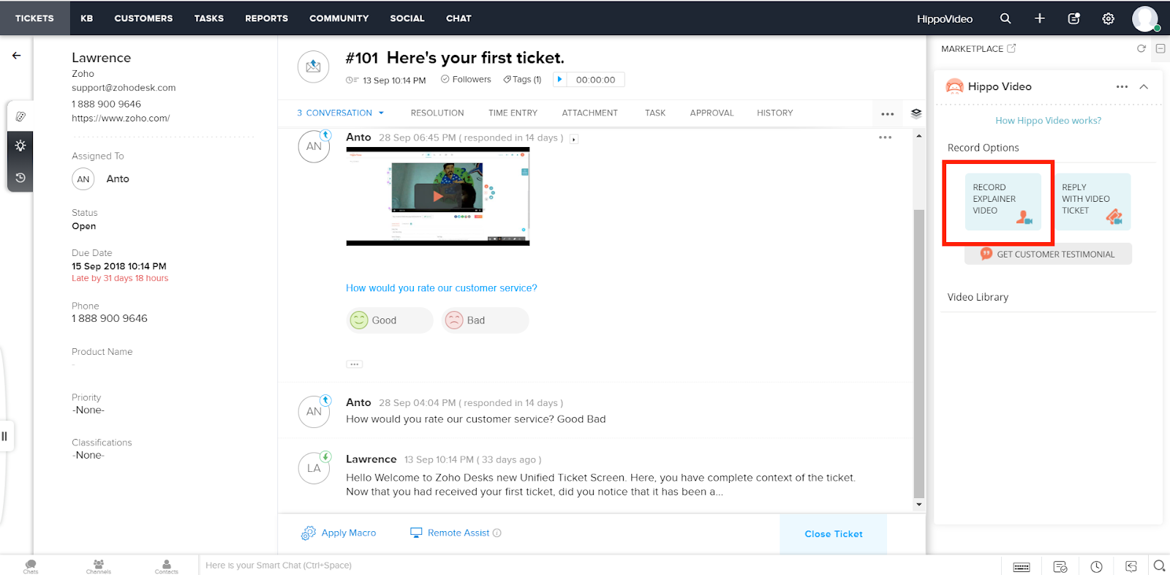Open the Attachment tab
The image size is (1170, 575).
[x=589, y=113]
